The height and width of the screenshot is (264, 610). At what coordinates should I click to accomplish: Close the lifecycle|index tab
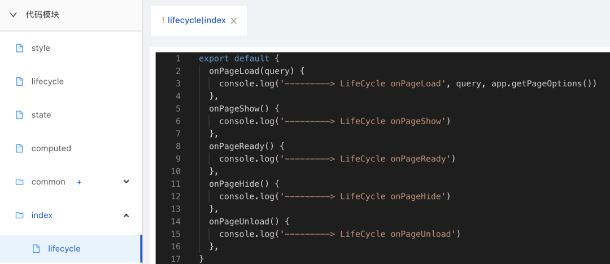click(234, 21)
